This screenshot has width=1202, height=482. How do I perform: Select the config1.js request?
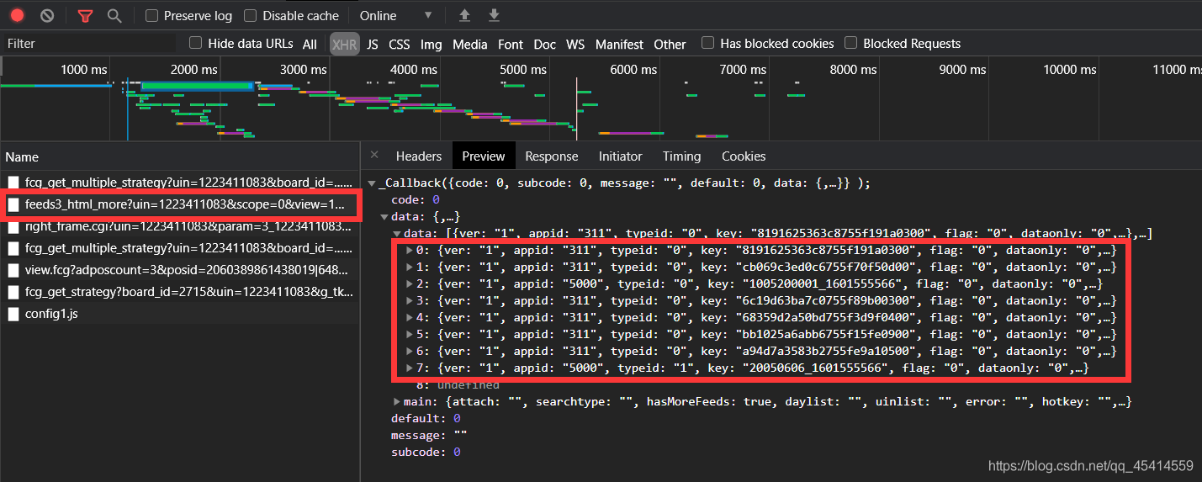pyautogui.click(x=180, y=314)
